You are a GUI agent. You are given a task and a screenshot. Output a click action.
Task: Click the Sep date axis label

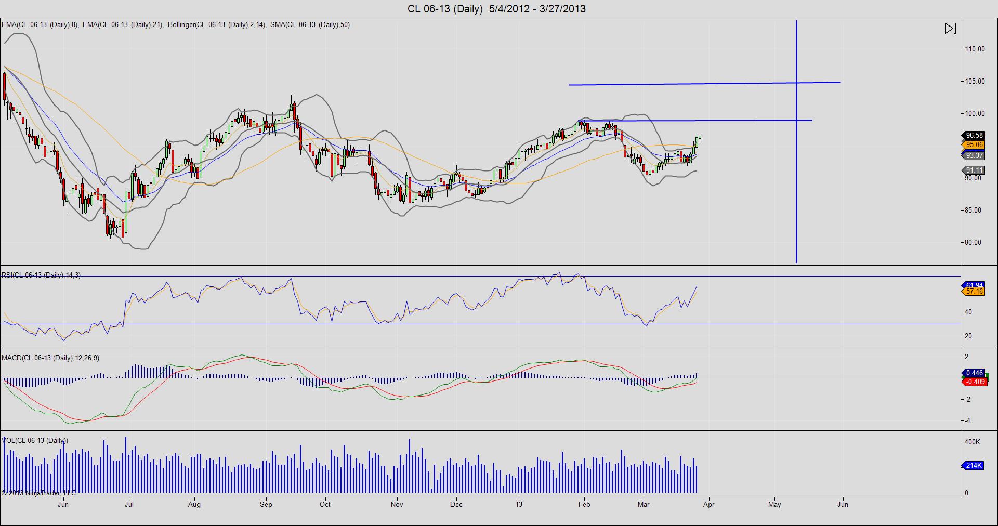[x=266, y=504]
